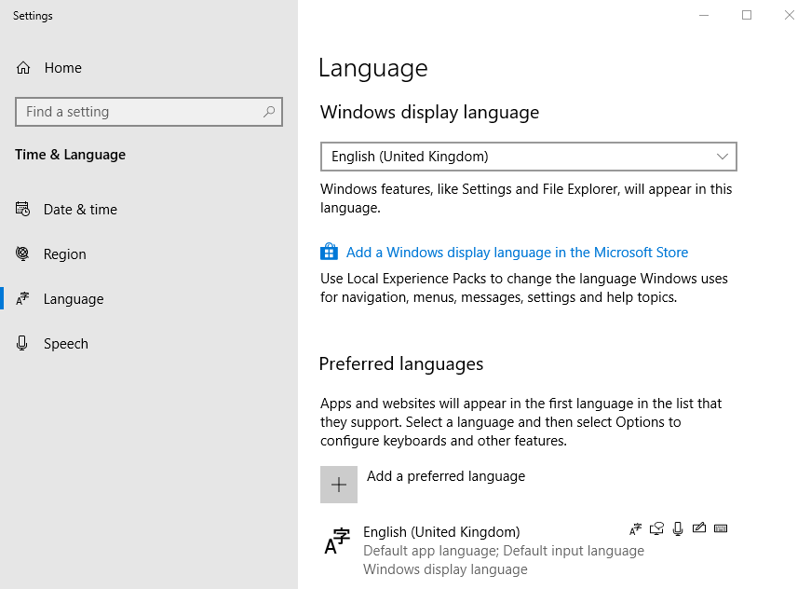The height and width of the screenshot is (589, 811).
Task: Click the handwriting feature icon
Action: pyautogui.click(x=699, y=527)
